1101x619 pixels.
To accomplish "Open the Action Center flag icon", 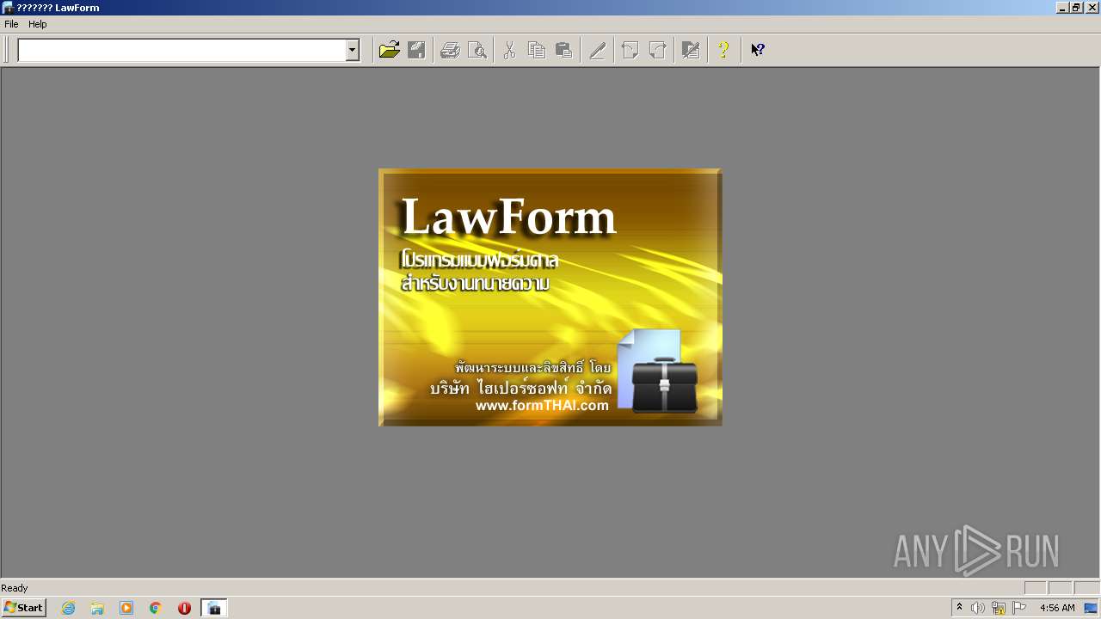I will (1019, 608).
